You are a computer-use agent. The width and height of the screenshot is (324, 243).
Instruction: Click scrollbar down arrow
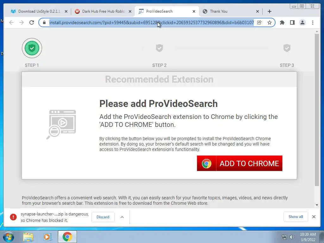coord(317,205)
